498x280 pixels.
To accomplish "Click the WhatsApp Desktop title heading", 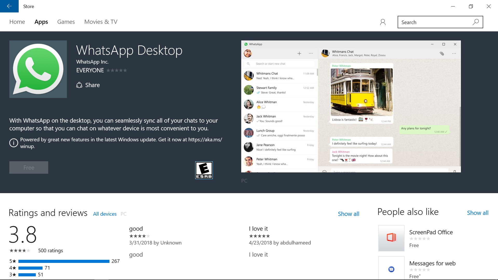I will tap(129, 50).
